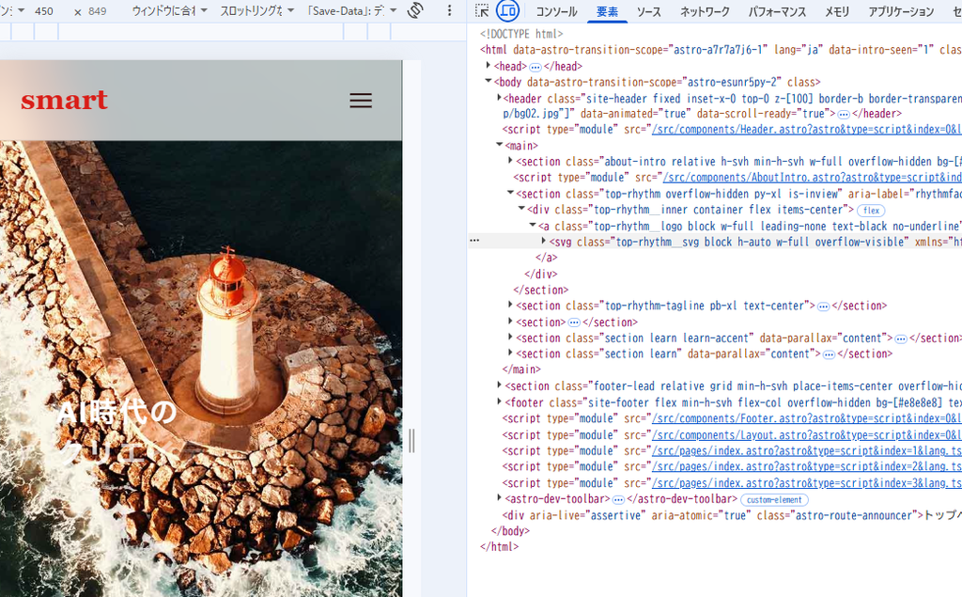Click the inspect element selector icon

(x=482, y=10)
